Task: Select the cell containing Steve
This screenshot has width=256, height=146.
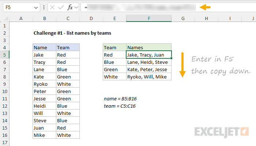Action: (44, 120)
